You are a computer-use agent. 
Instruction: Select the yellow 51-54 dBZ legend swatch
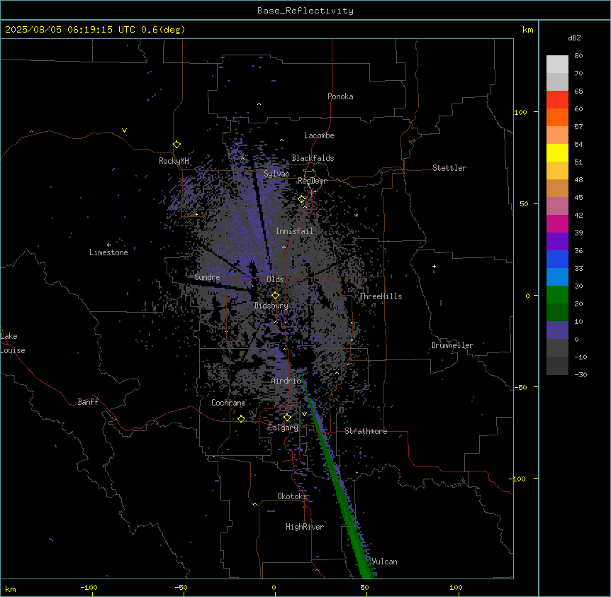(557, 152)
